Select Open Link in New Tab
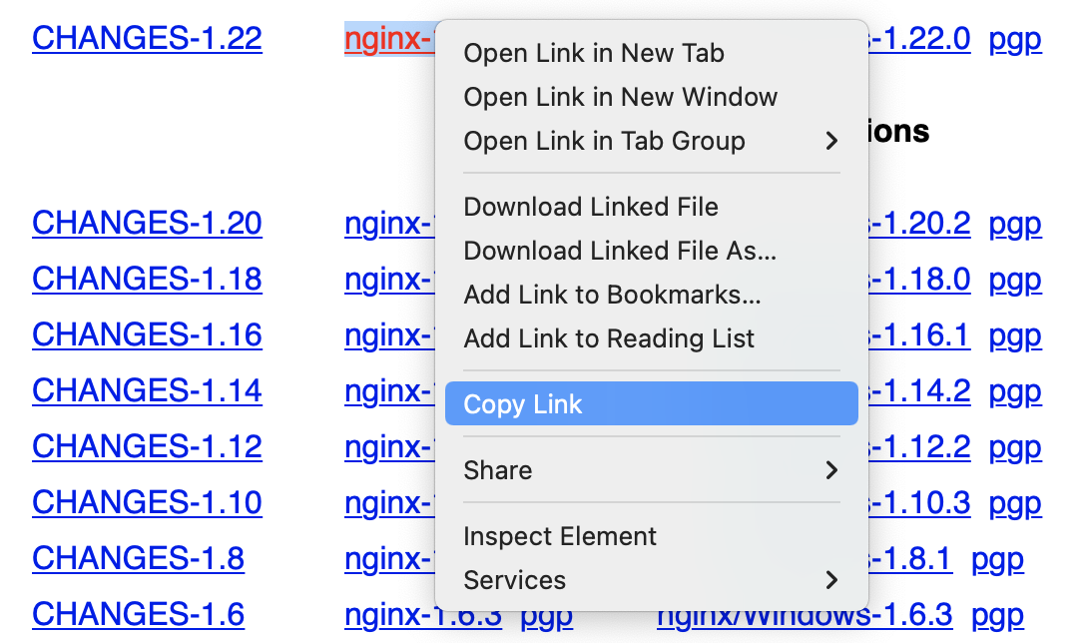The height and width of the screenshot is (643, 1086). click(594, 53)
